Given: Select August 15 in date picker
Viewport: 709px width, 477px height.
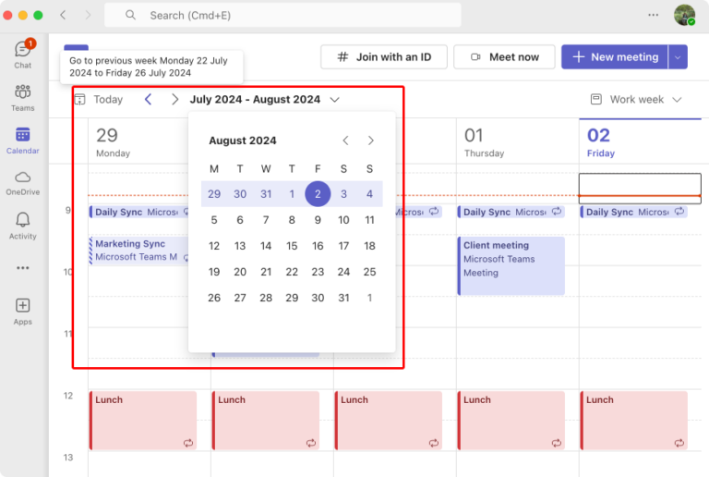Looking at the screenshot, I should [x=292, y=246].
